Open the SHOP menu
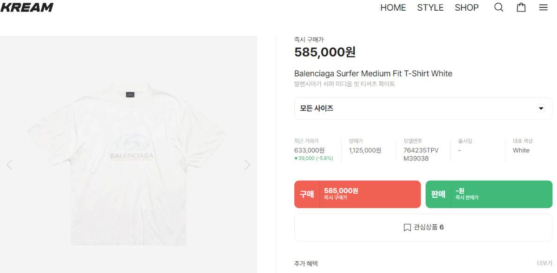 pos(466,7)
